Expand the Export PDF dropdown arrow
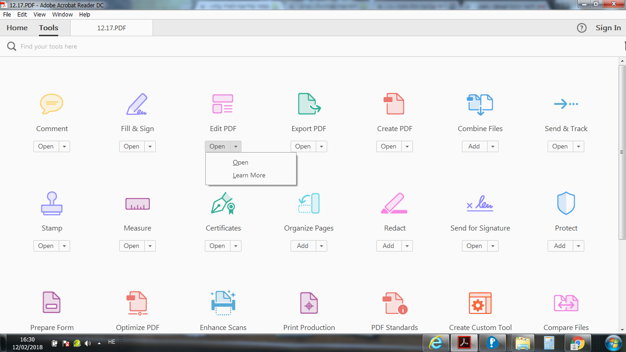Viewport: 626px width, 352px height. tap(321, 147)
